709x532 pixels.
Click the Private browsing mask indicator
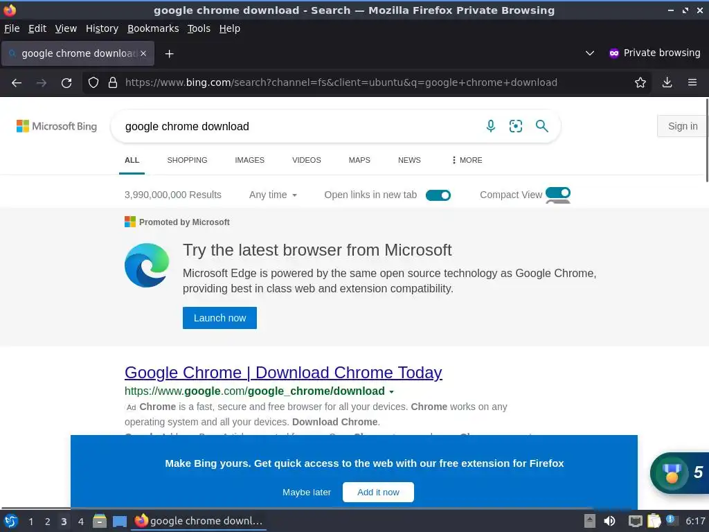(613, 53)
